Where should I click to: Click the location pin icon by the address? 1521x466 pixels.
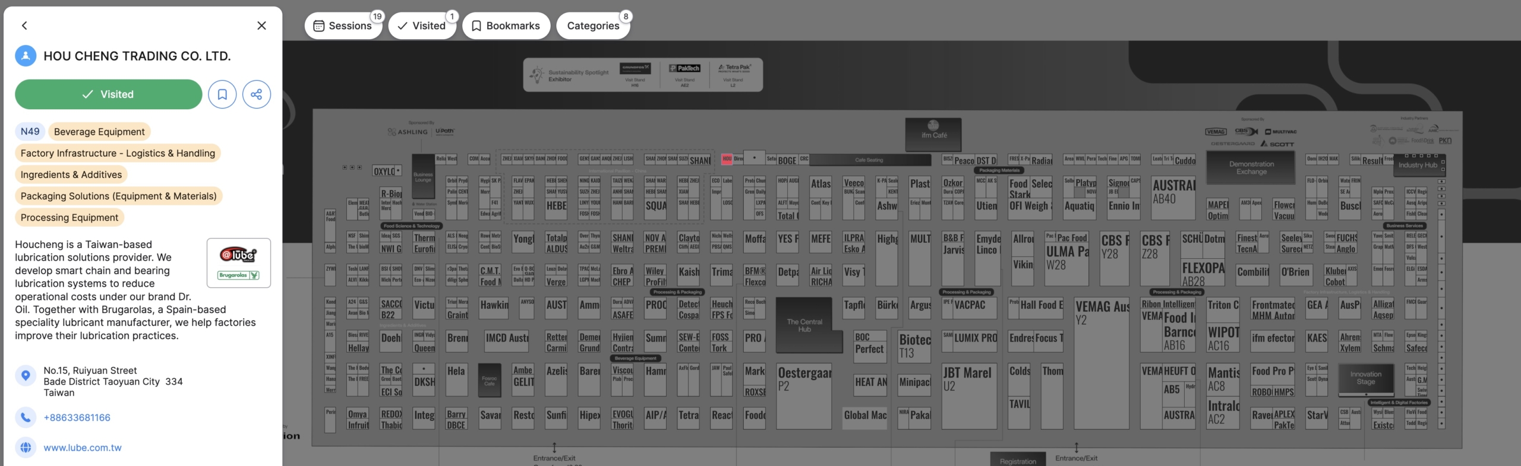pyautogui.click(x=26, y=375)
